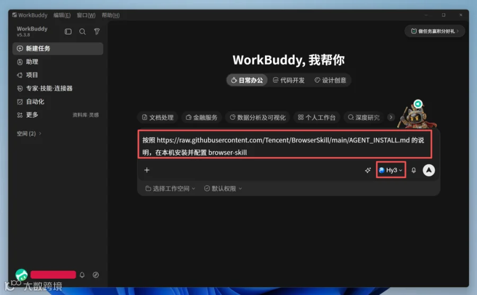Screen dimensions: 477x295
Task: Open 专家·技能·连接器 section
Action: (58, 88)
